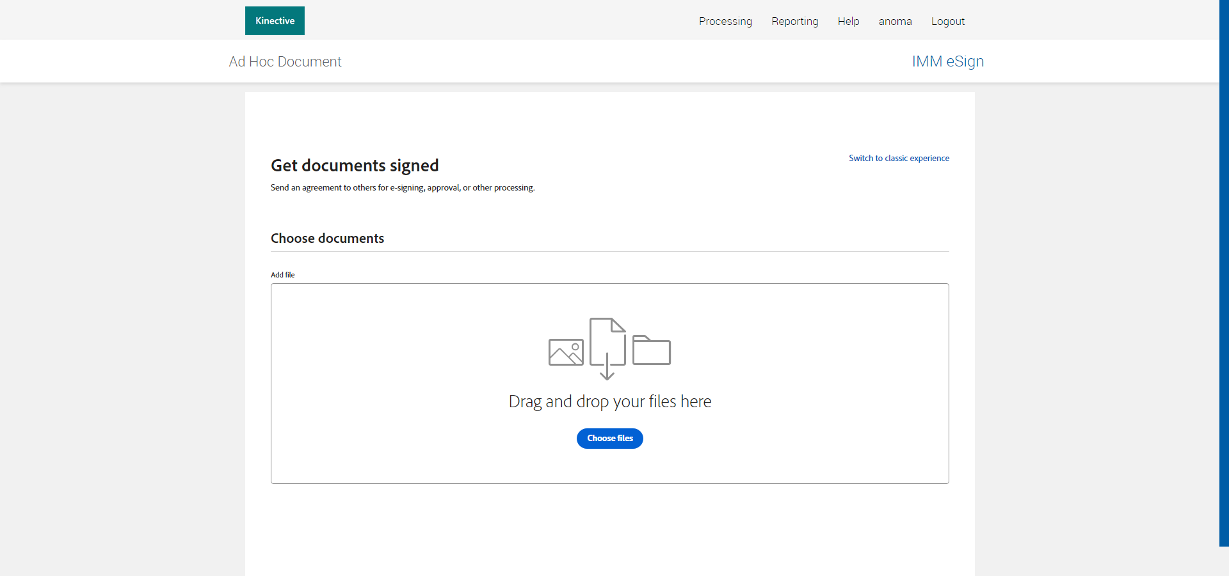Click the IMM eSign title
Image resolution: width=1229 pixels, height=576 pixels.
coord(947,61)
